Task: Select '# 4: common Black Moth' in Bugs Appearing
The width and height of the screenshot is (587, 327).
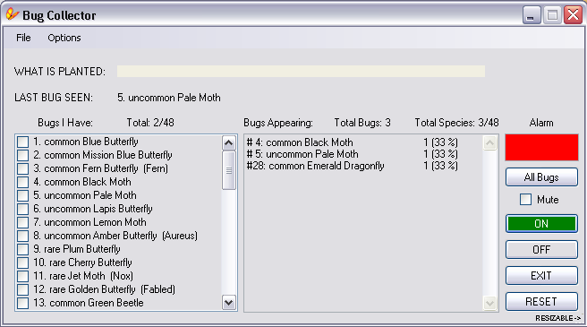Action: 353,142
